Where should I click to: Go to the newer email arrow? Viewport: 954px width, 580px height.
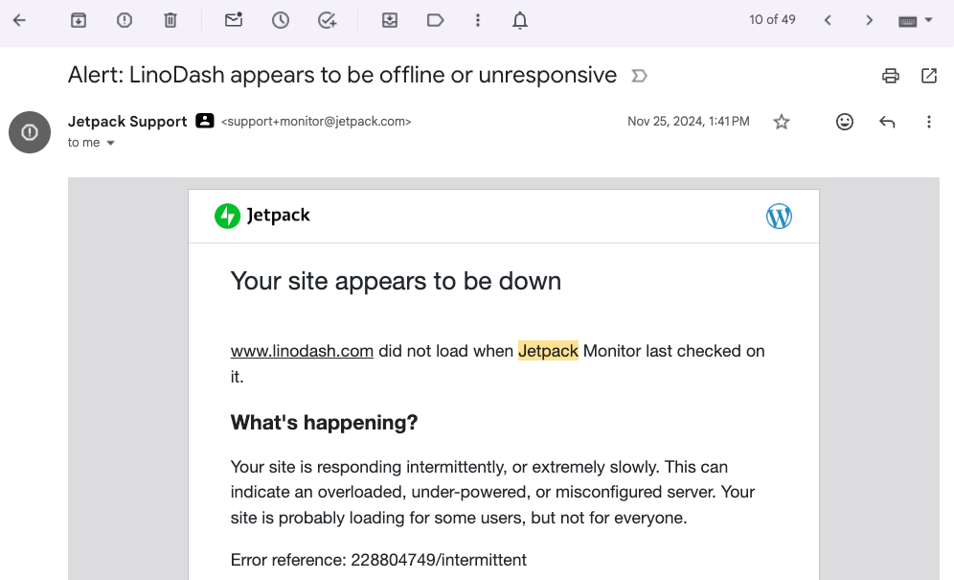[x=828, y=20]
